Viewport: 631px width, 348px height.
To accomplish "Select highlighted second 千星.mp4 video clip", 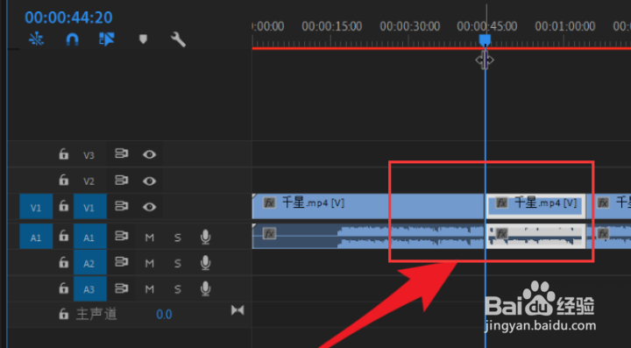I will (535, 206).
